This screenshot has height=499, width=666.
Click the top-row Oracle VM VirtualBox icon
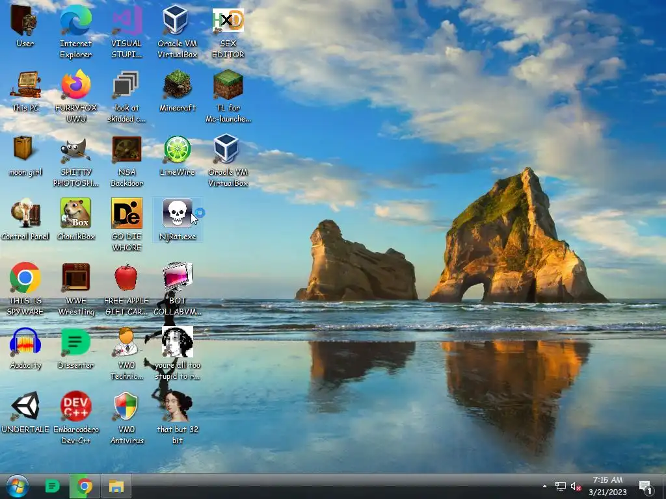tap(176, 19)
